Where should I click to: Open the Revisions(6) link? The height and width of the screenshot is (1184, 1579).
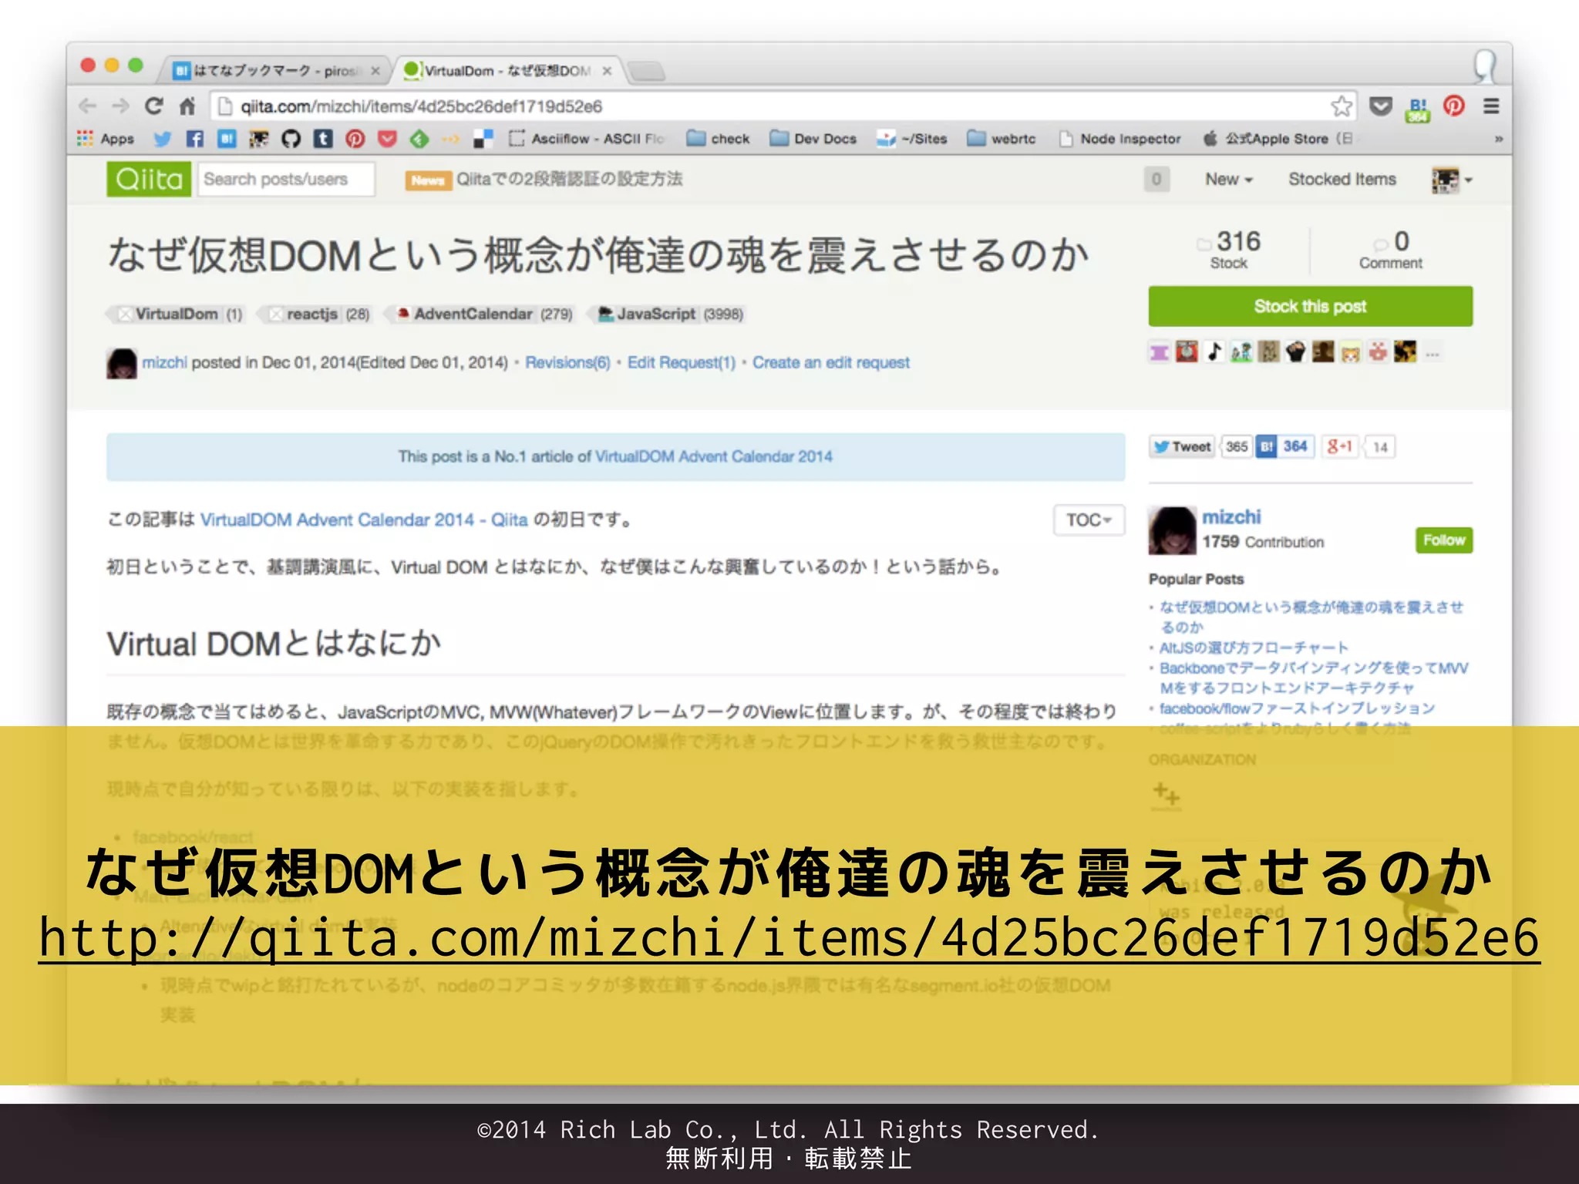(x=567, y=362)
